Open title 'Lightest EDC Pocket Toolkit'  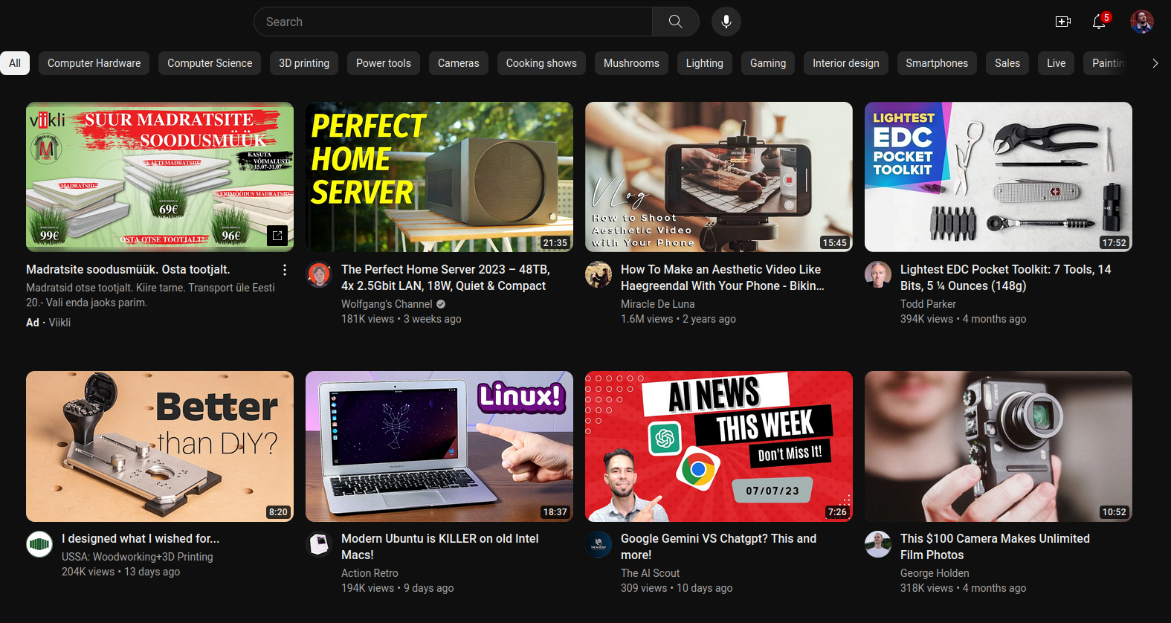1005,277
